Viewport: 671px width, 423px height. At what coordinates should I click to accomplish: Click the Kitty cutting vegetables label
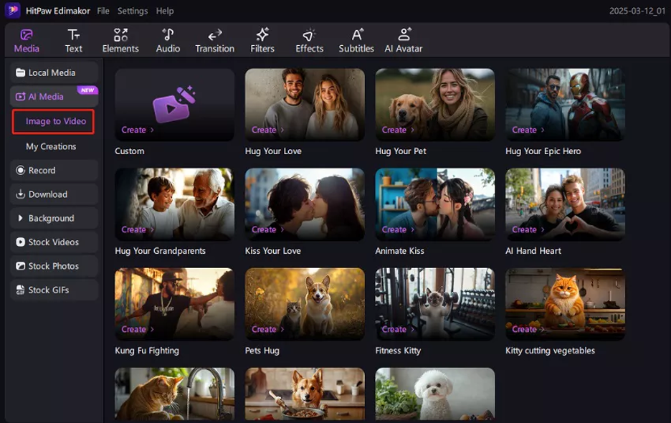coord(550,351)
